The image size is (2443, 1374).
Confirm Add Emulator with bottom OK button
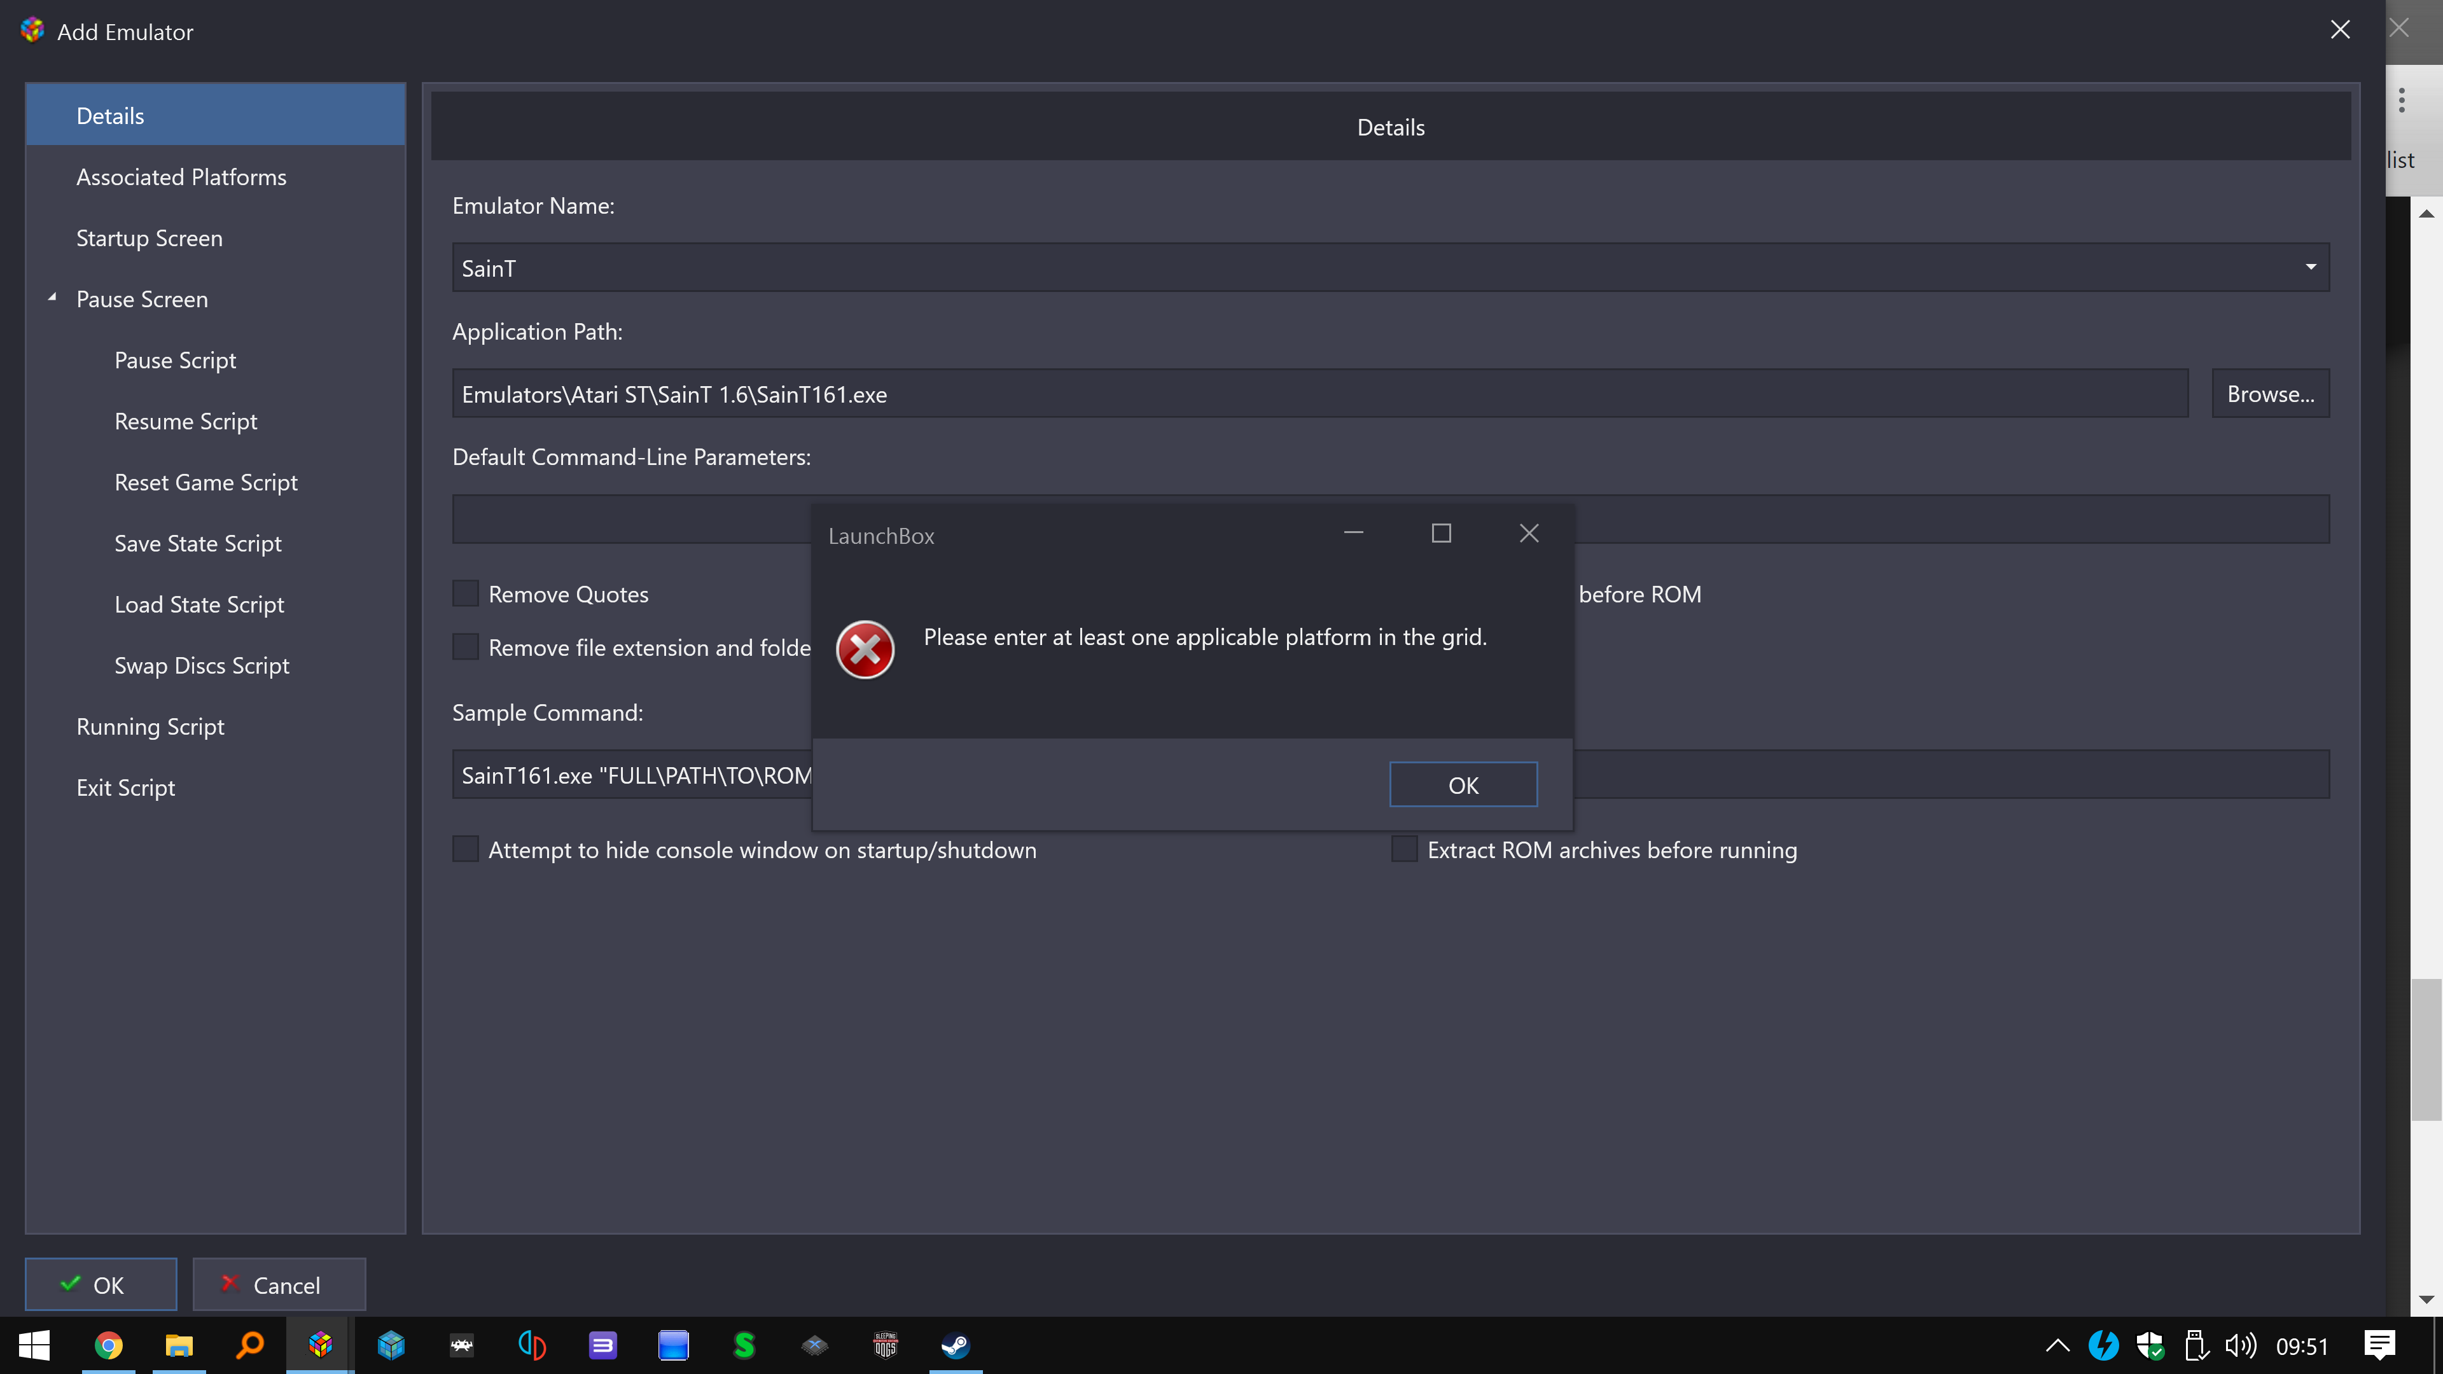tap(101, 1285)
